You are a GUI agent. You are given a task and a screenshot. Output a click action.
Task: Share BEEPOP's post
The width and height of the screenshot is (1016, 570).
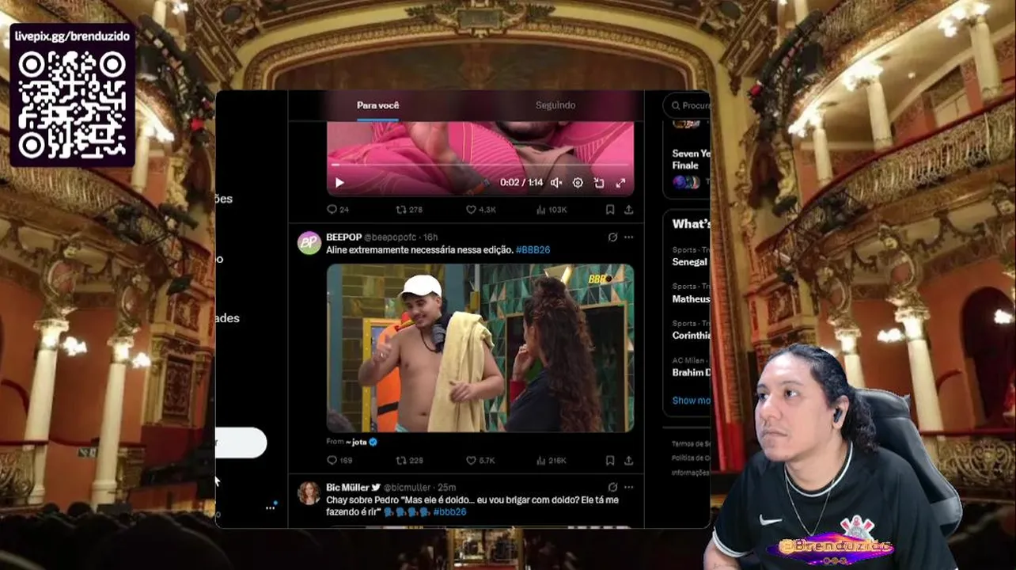click(x=628, y=461)
